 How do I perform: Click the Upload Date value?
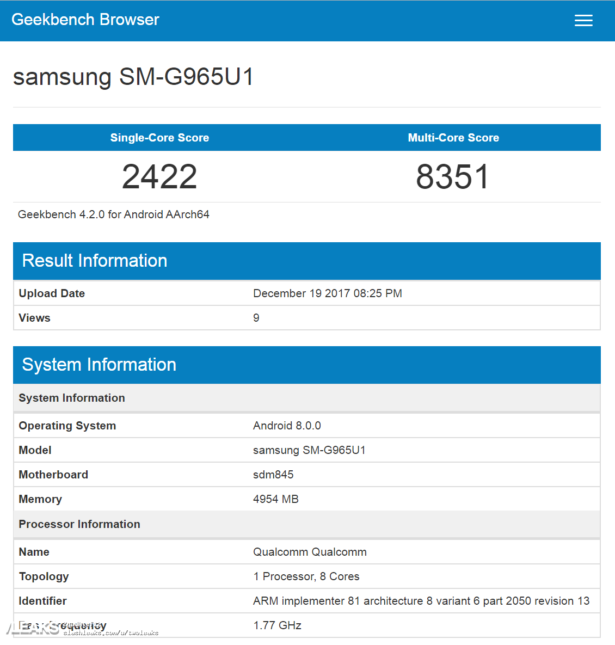click(x=328, y=293)
